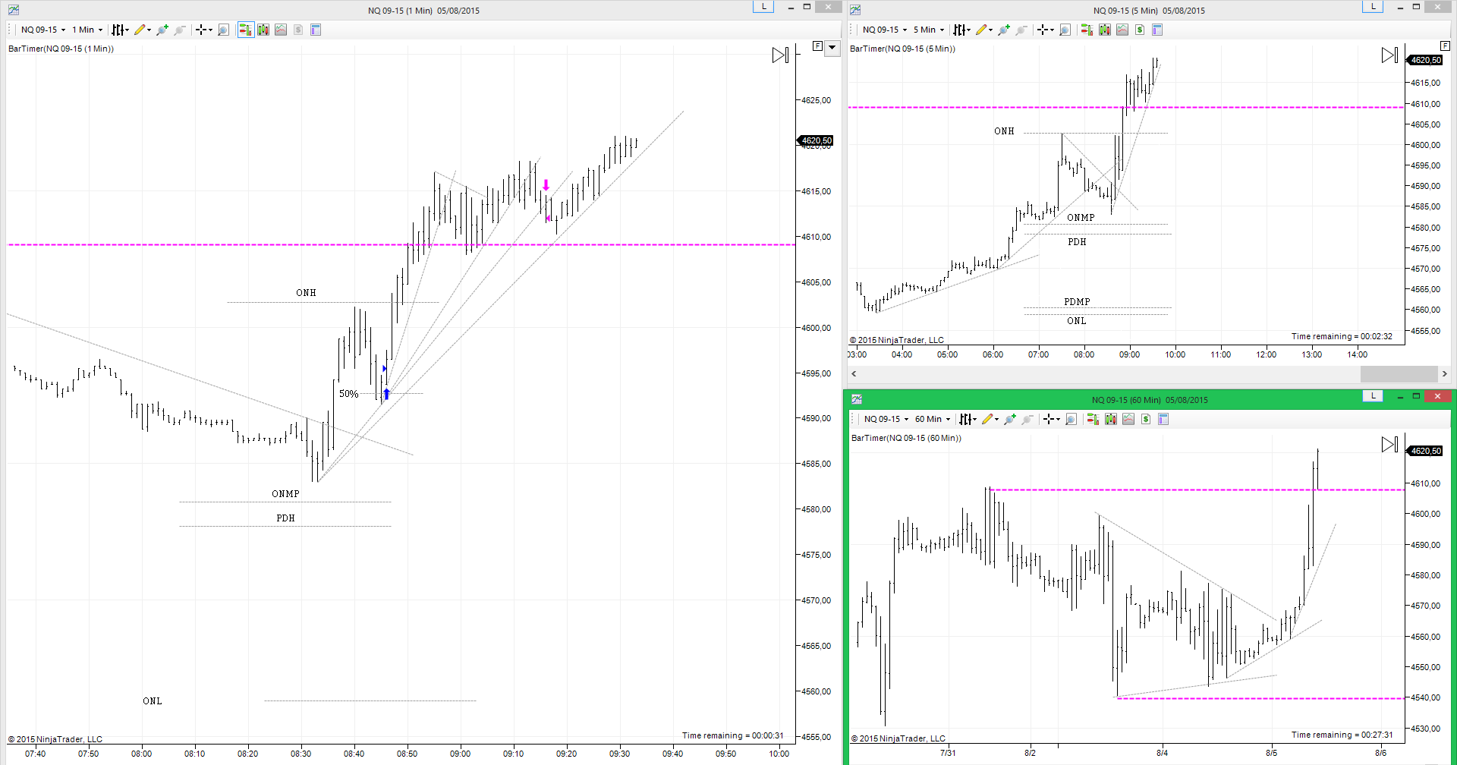Click zoom out magnifier in 1 Min chart
The width and height of the screenshot is (1457, 765).
pyautogui.click(x=180, y=30)
